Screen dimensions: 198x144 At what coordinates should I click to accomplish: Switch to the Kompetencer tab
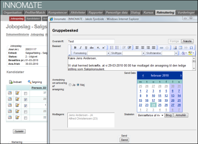(58, 13)
